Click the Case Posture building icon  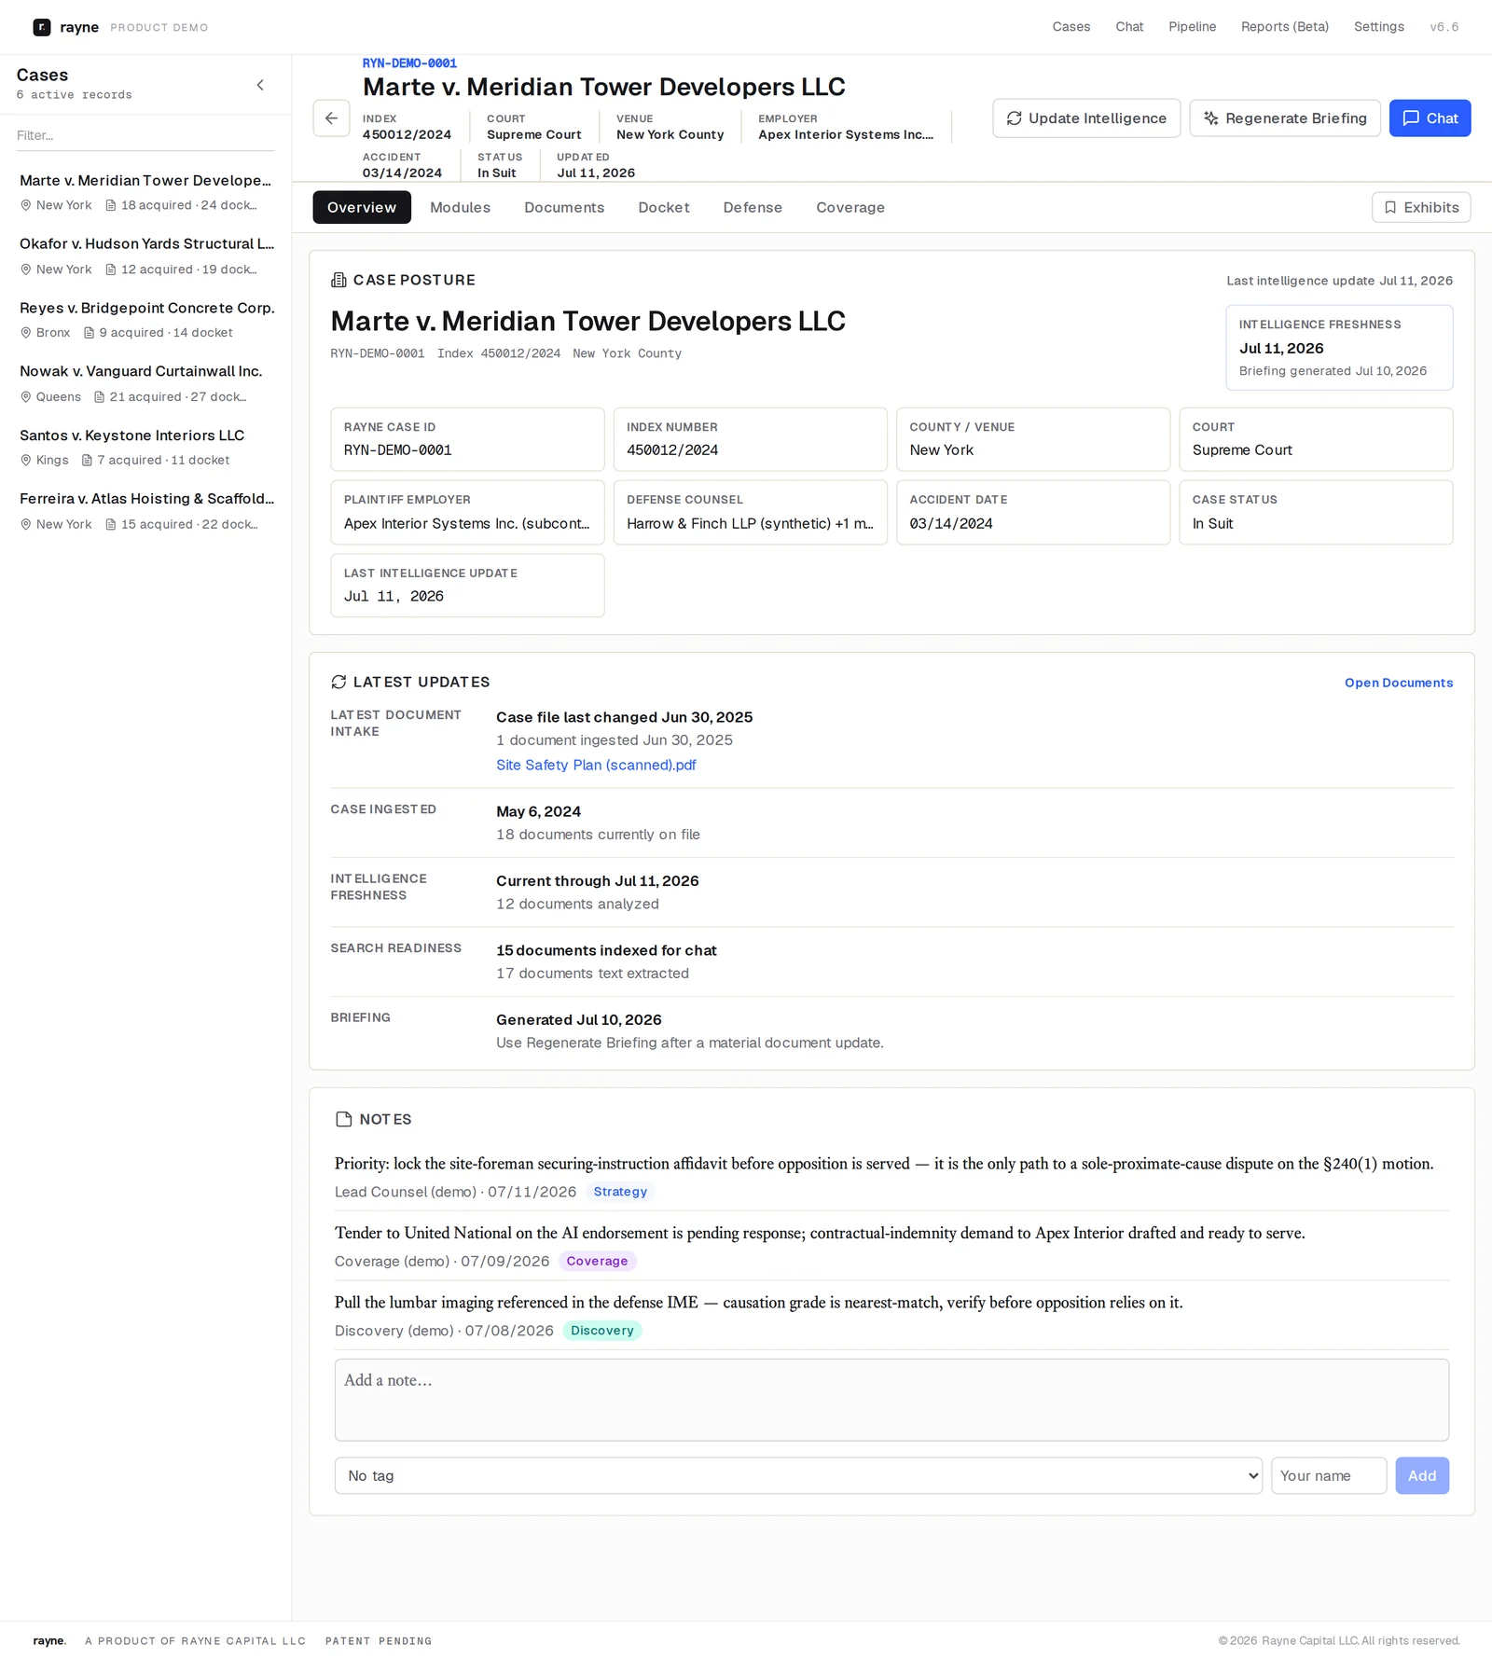tap(338, 280)
